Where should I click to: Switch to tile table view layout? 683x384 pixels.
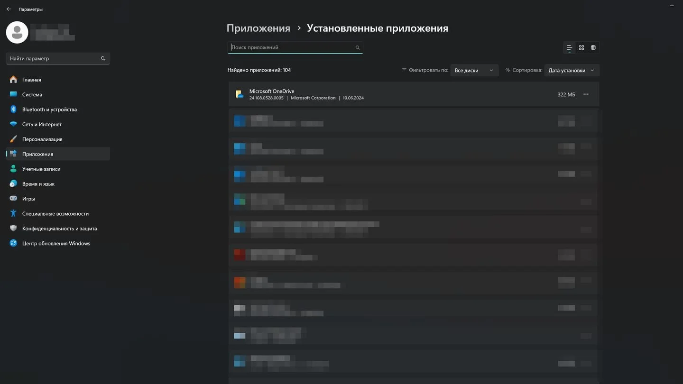click(593, 47)
